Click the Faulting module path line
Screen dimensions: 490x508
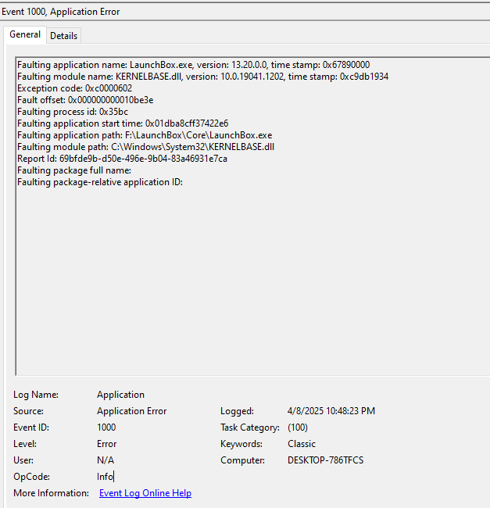[x=145, y=147]
